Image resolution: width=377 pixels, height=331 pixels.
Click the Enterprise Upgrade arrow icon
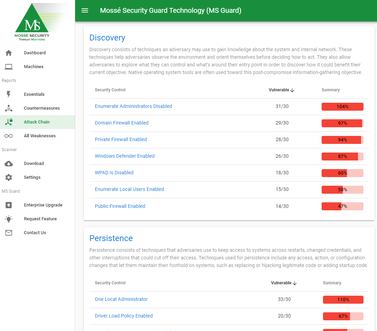pyautogui.click(x=9, y=205)
